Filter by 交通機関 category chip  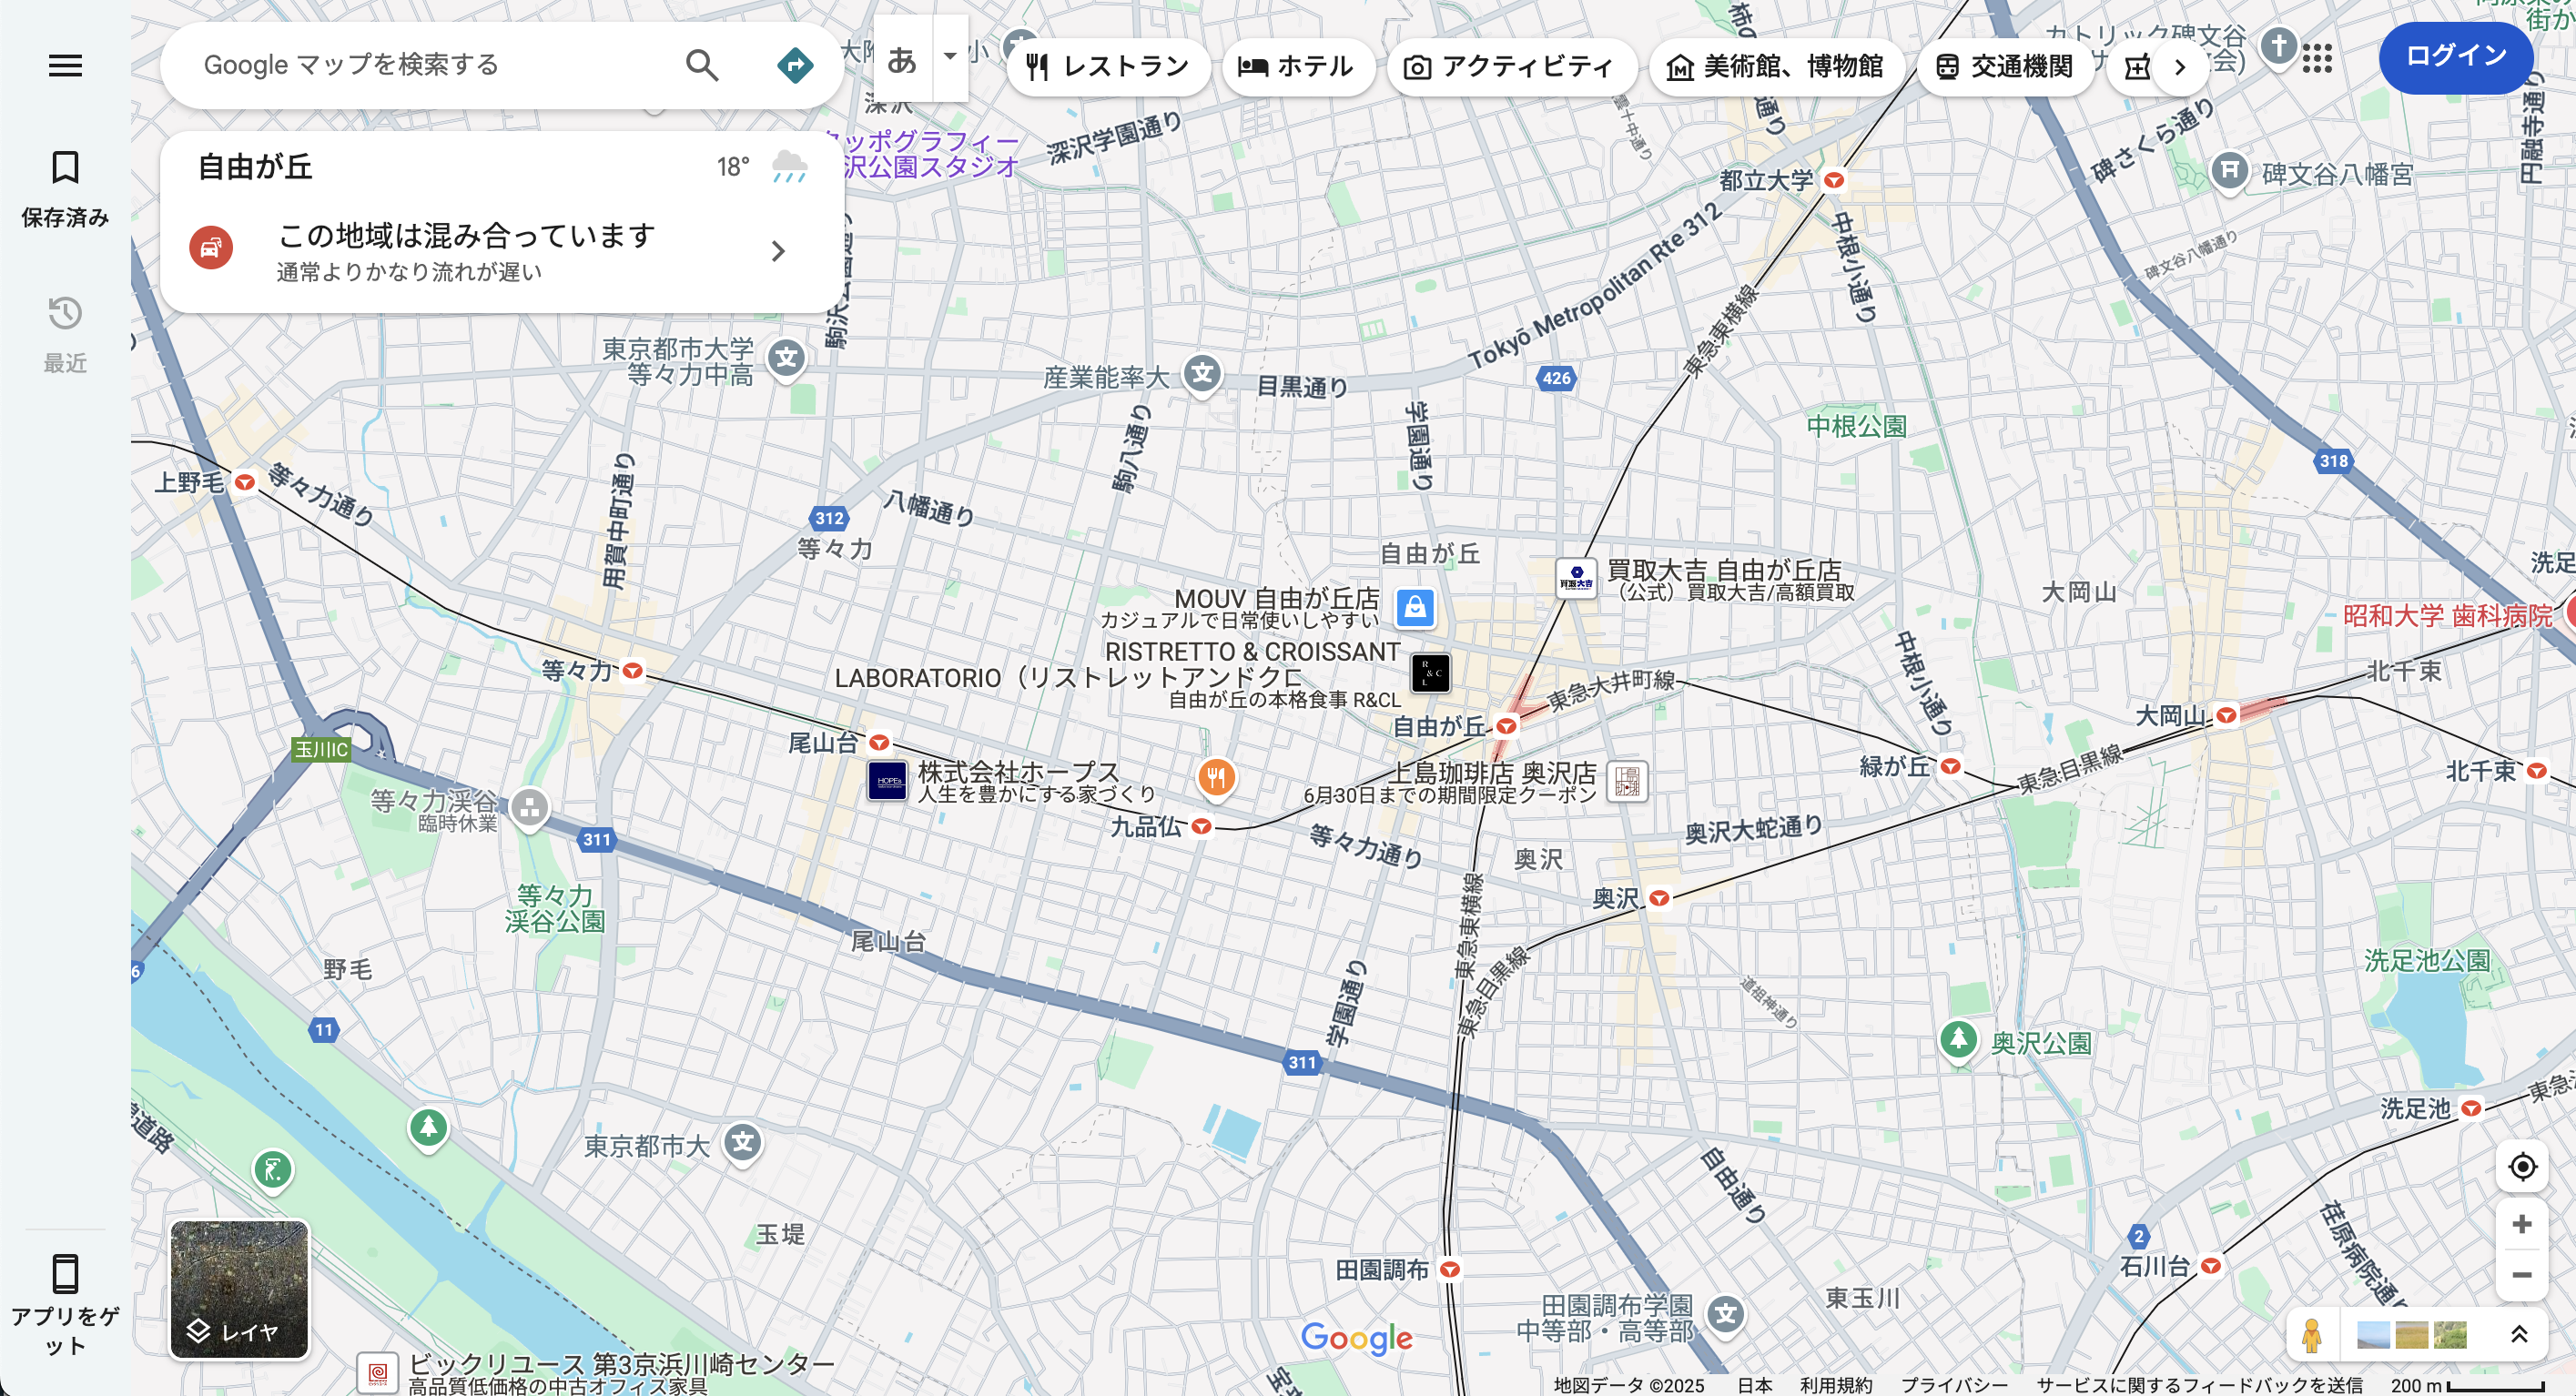[x=2005, y=67]
